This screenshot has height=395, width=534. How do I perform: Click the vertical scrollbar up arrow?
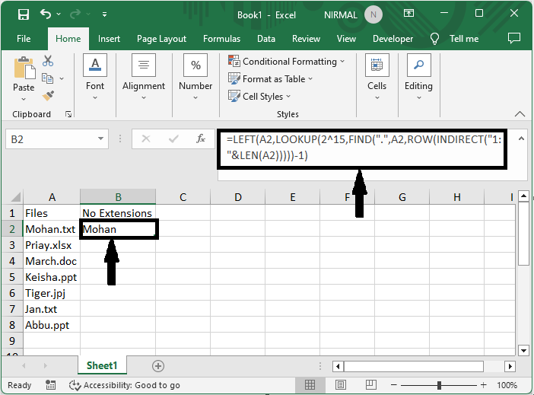[523, 196]
